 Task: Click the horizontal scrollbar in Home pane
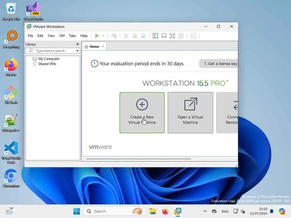pyautogui.click(x=139, y=159)
